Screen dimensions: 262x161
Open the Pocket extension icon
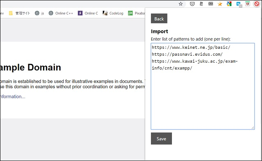(192, 4)
